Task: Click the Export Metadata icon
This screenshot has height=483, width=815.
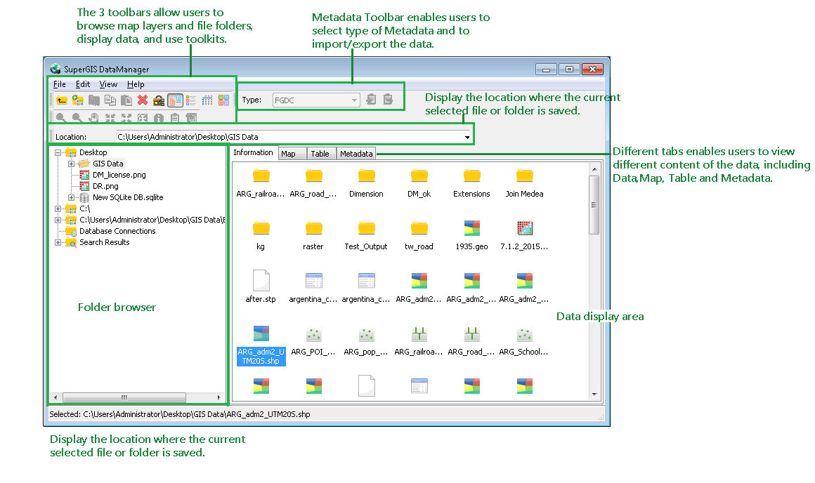Action: 388,99
